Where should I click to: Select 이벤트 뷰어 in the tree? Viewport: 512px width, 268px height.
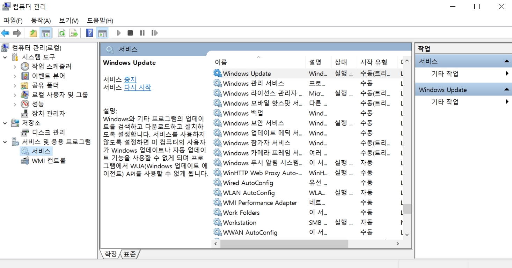click(x=49, y=76)
